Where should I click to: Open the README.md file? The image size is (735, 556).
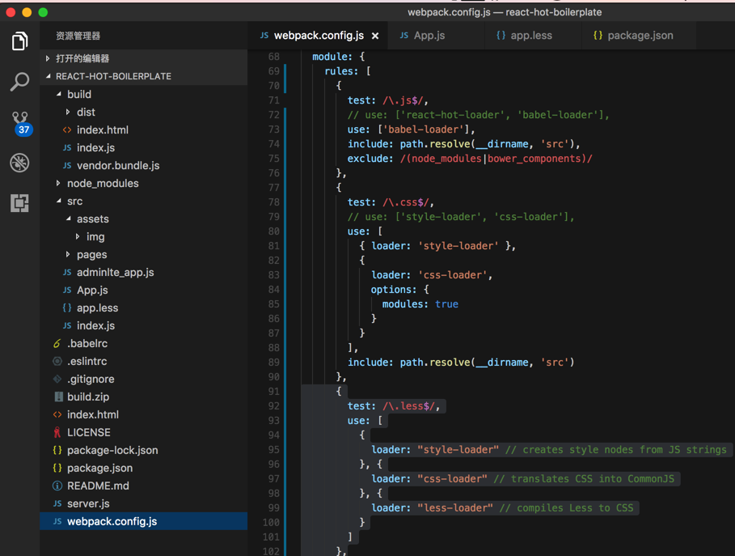pyautogui.click(x=98, y=486)
